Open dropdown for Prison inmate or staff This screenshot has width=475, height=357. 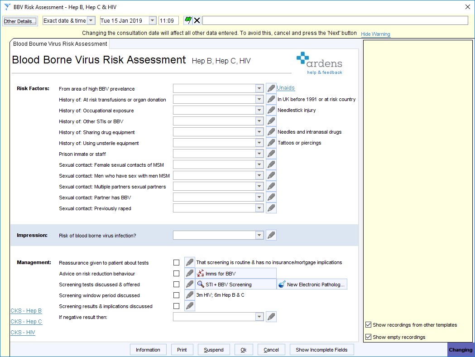259,153
